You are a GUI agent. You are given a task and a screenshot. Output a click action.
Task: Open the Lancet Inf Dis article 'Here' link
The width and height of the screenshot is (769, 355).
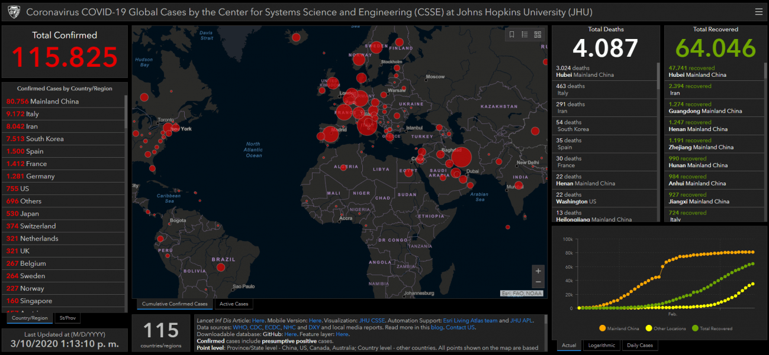(258, 320)
